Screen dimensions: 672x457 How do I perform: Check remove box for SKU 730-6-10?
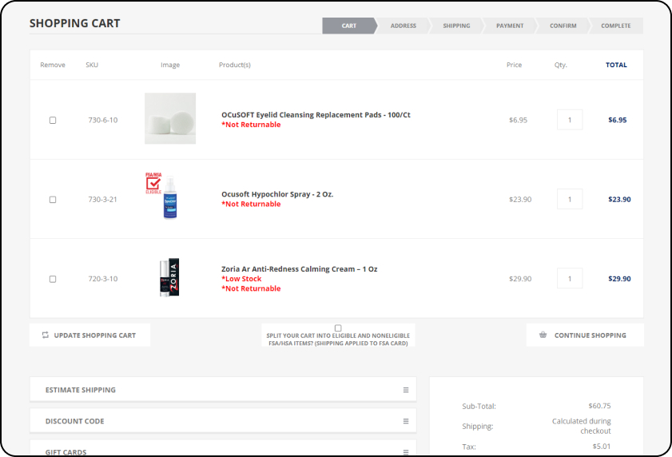53,120
